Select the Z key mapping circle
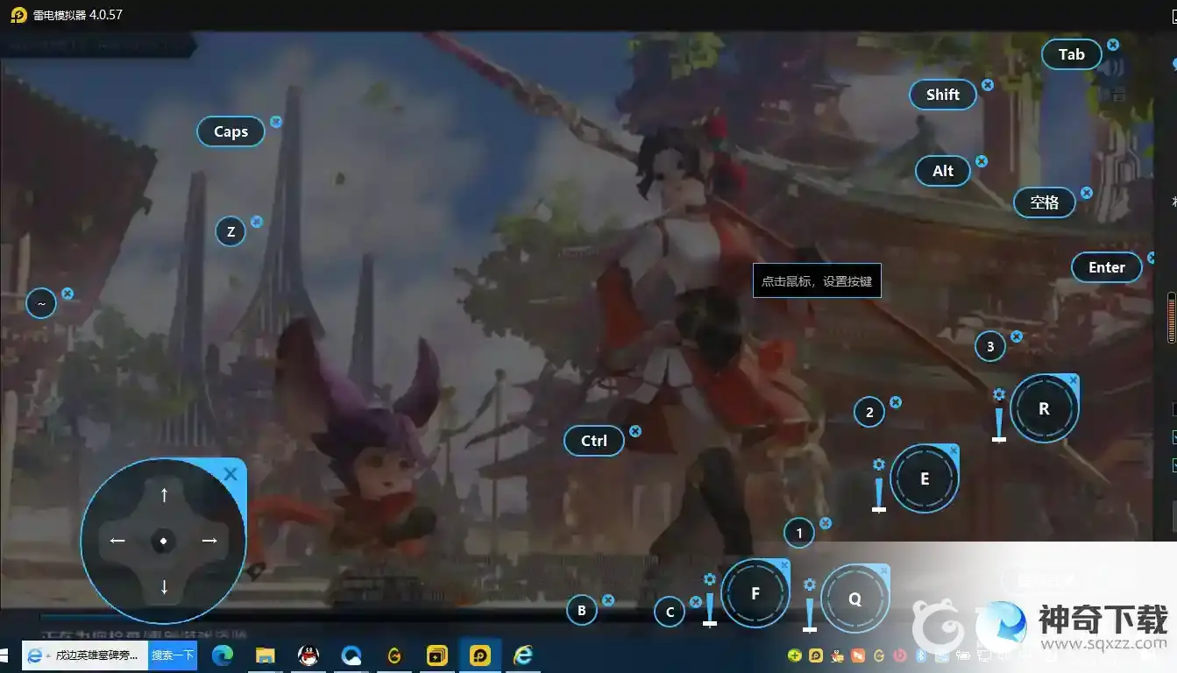 (230, 231)
